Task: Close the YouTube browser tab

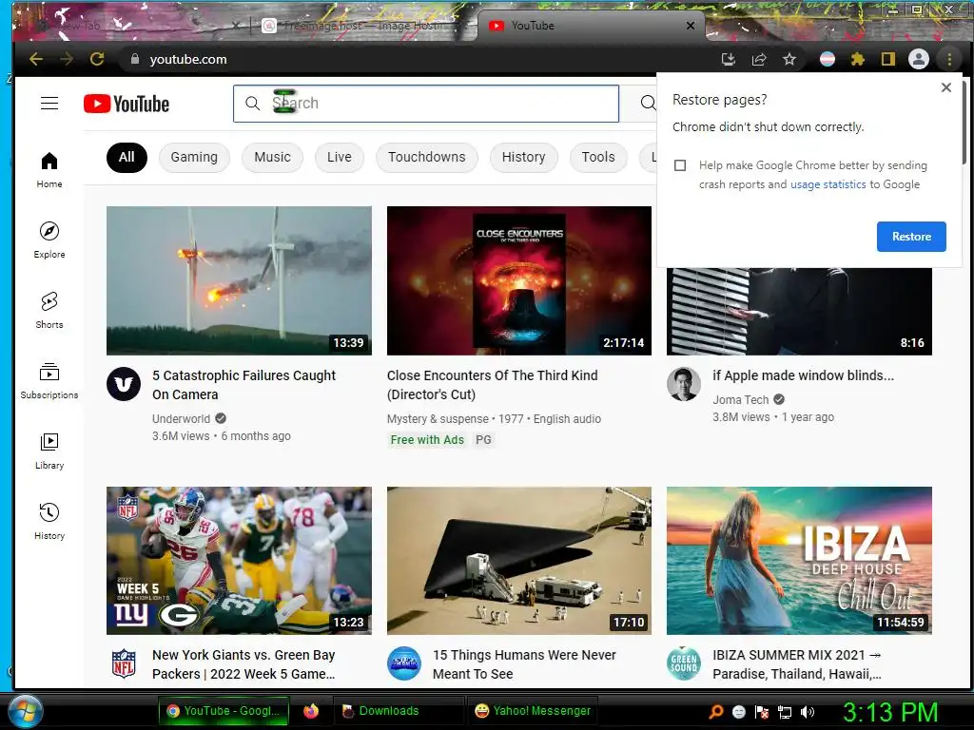Action: (691, 26)
